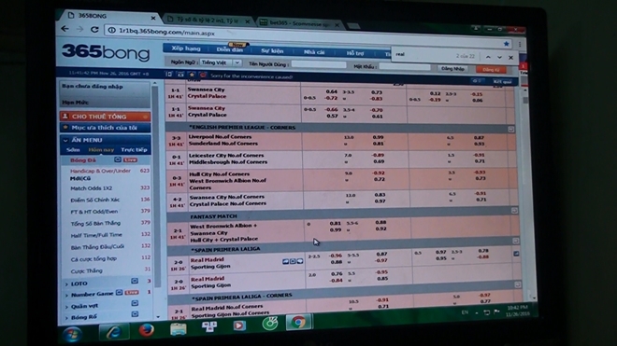
Task: Click the Chrome bookmark star icon
Action: pos(506,44)
